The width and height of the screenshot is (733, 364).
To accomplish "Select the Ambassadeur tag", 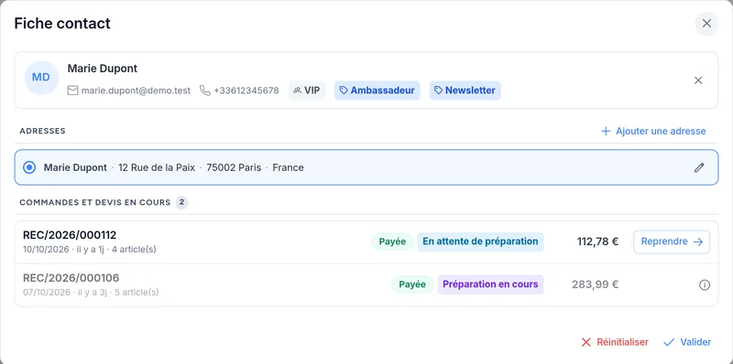I will click(x=377, y=91).
